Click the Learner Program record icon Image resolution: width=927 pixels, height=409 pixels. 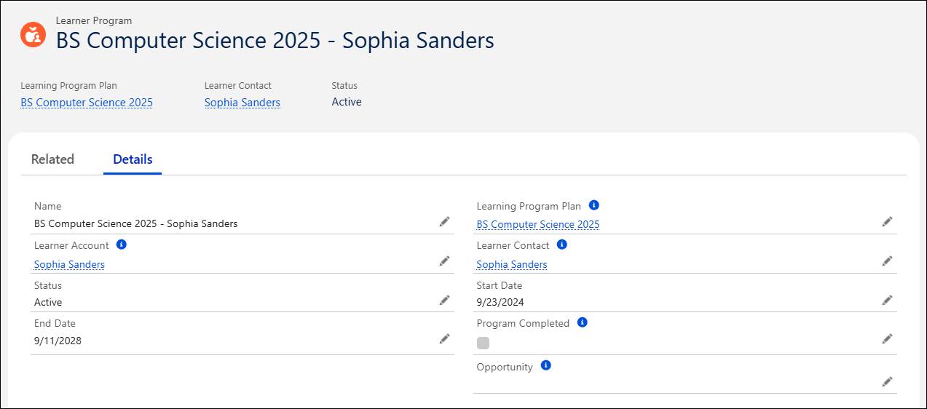coord(33,34)
